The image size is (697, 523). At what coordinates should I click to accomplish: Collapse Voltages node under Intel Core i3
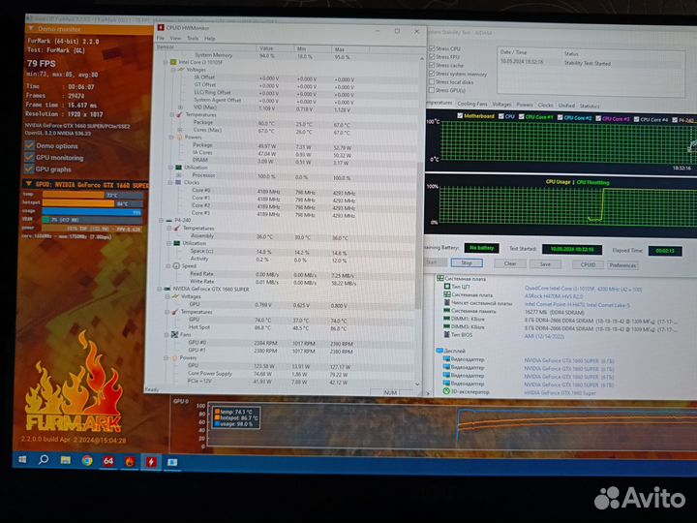173,70
